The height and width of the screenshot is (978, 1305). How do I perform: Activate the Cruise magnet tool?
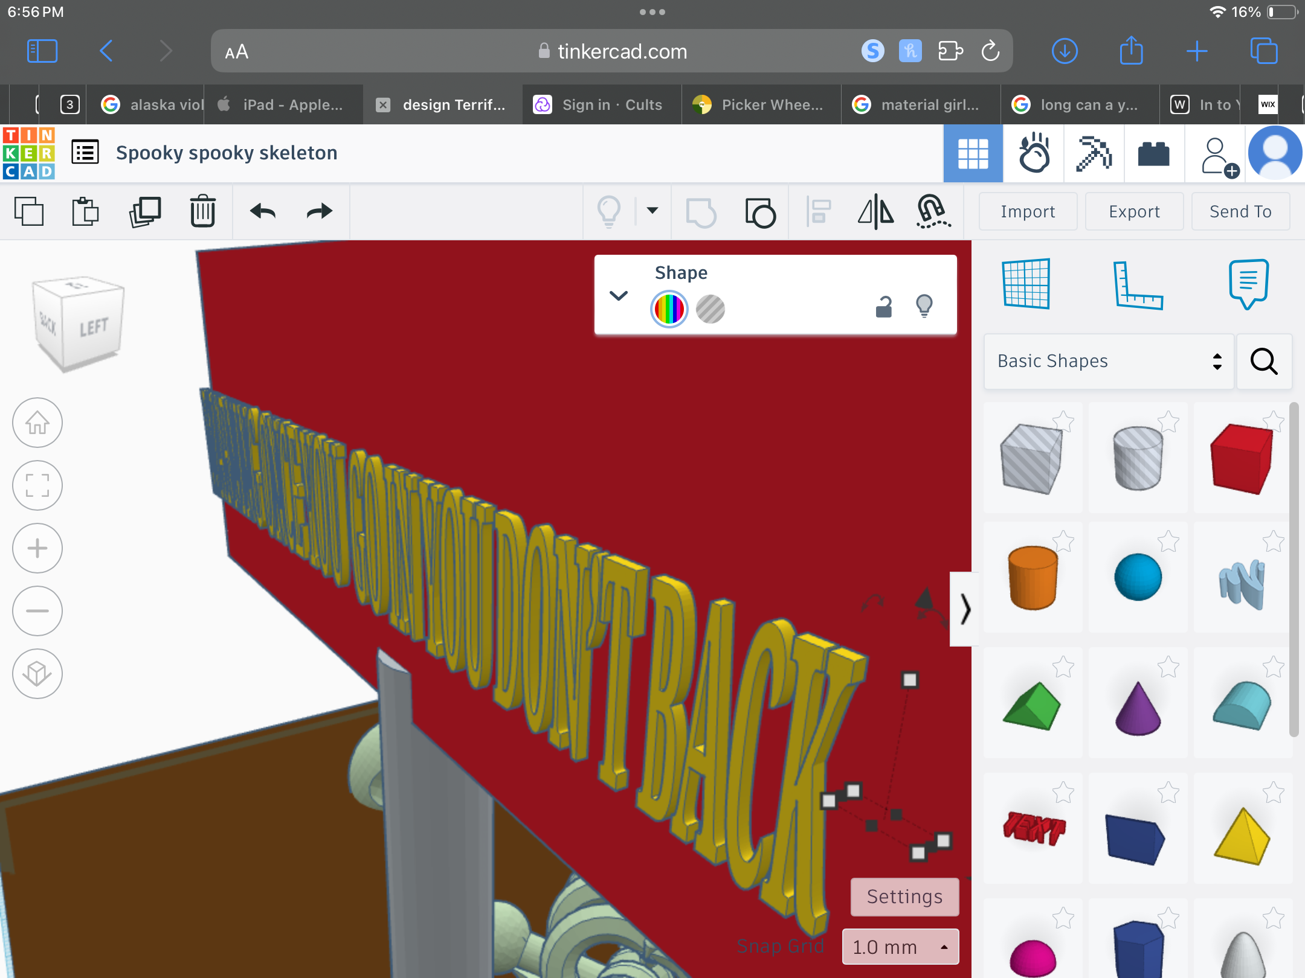pyautogui.click(x=933, y=211)
